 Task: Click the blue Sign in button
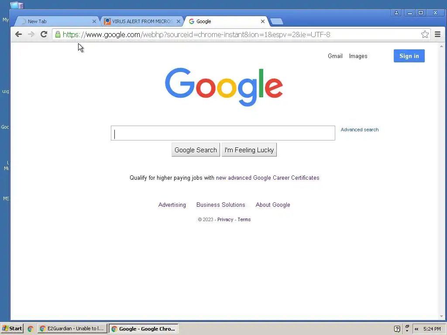[x=409, y=56]
